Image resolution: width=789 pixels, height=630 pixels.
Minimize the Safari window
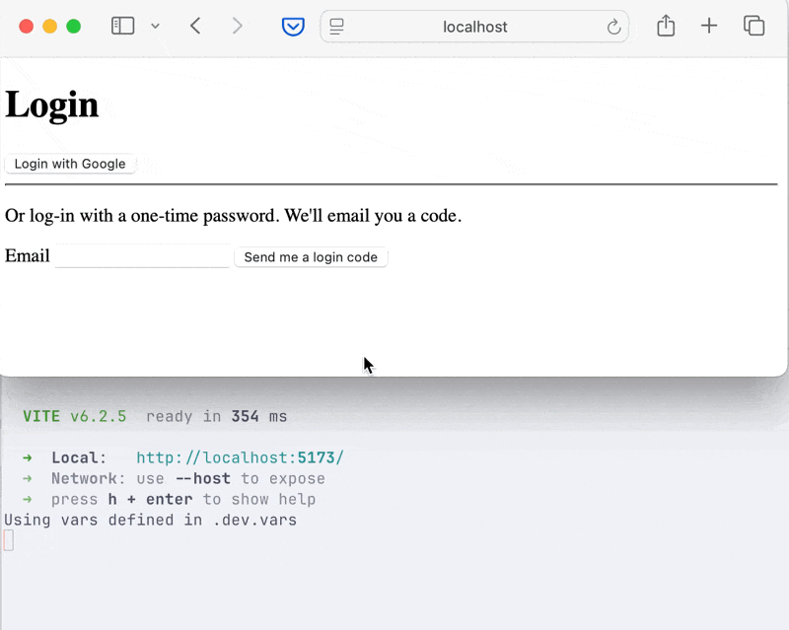click(x=50, y=27)
